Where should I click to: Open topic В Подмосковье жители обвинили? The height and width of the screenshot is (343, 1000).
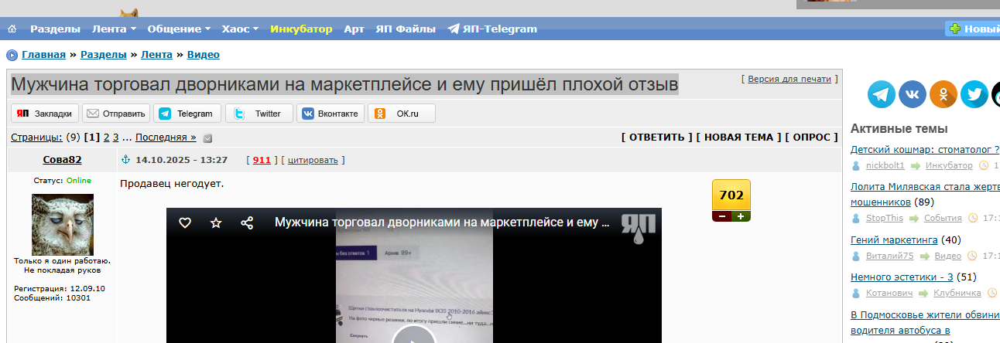925,322
